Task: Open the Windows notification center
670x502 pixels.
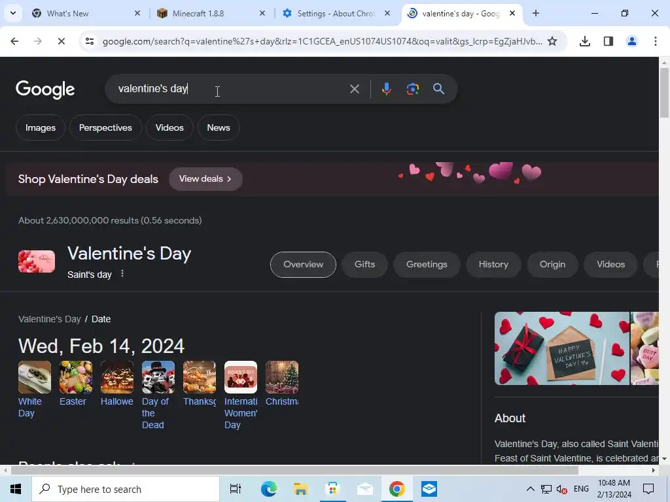Action: pyautogui.click(x=648, y=489)
